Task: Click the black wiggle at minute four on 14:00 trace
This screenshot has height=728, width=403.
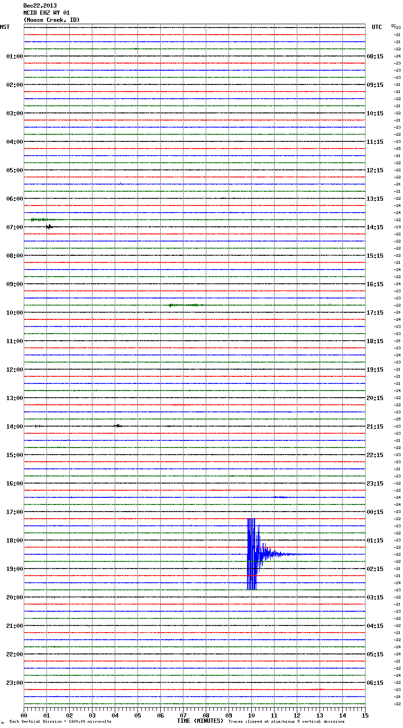Action: click(x=118, y=426)
